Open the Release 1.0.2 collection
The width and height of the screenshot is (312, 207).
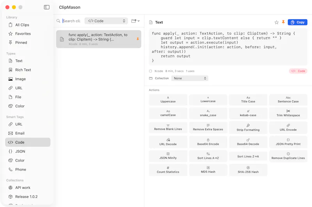28,196
